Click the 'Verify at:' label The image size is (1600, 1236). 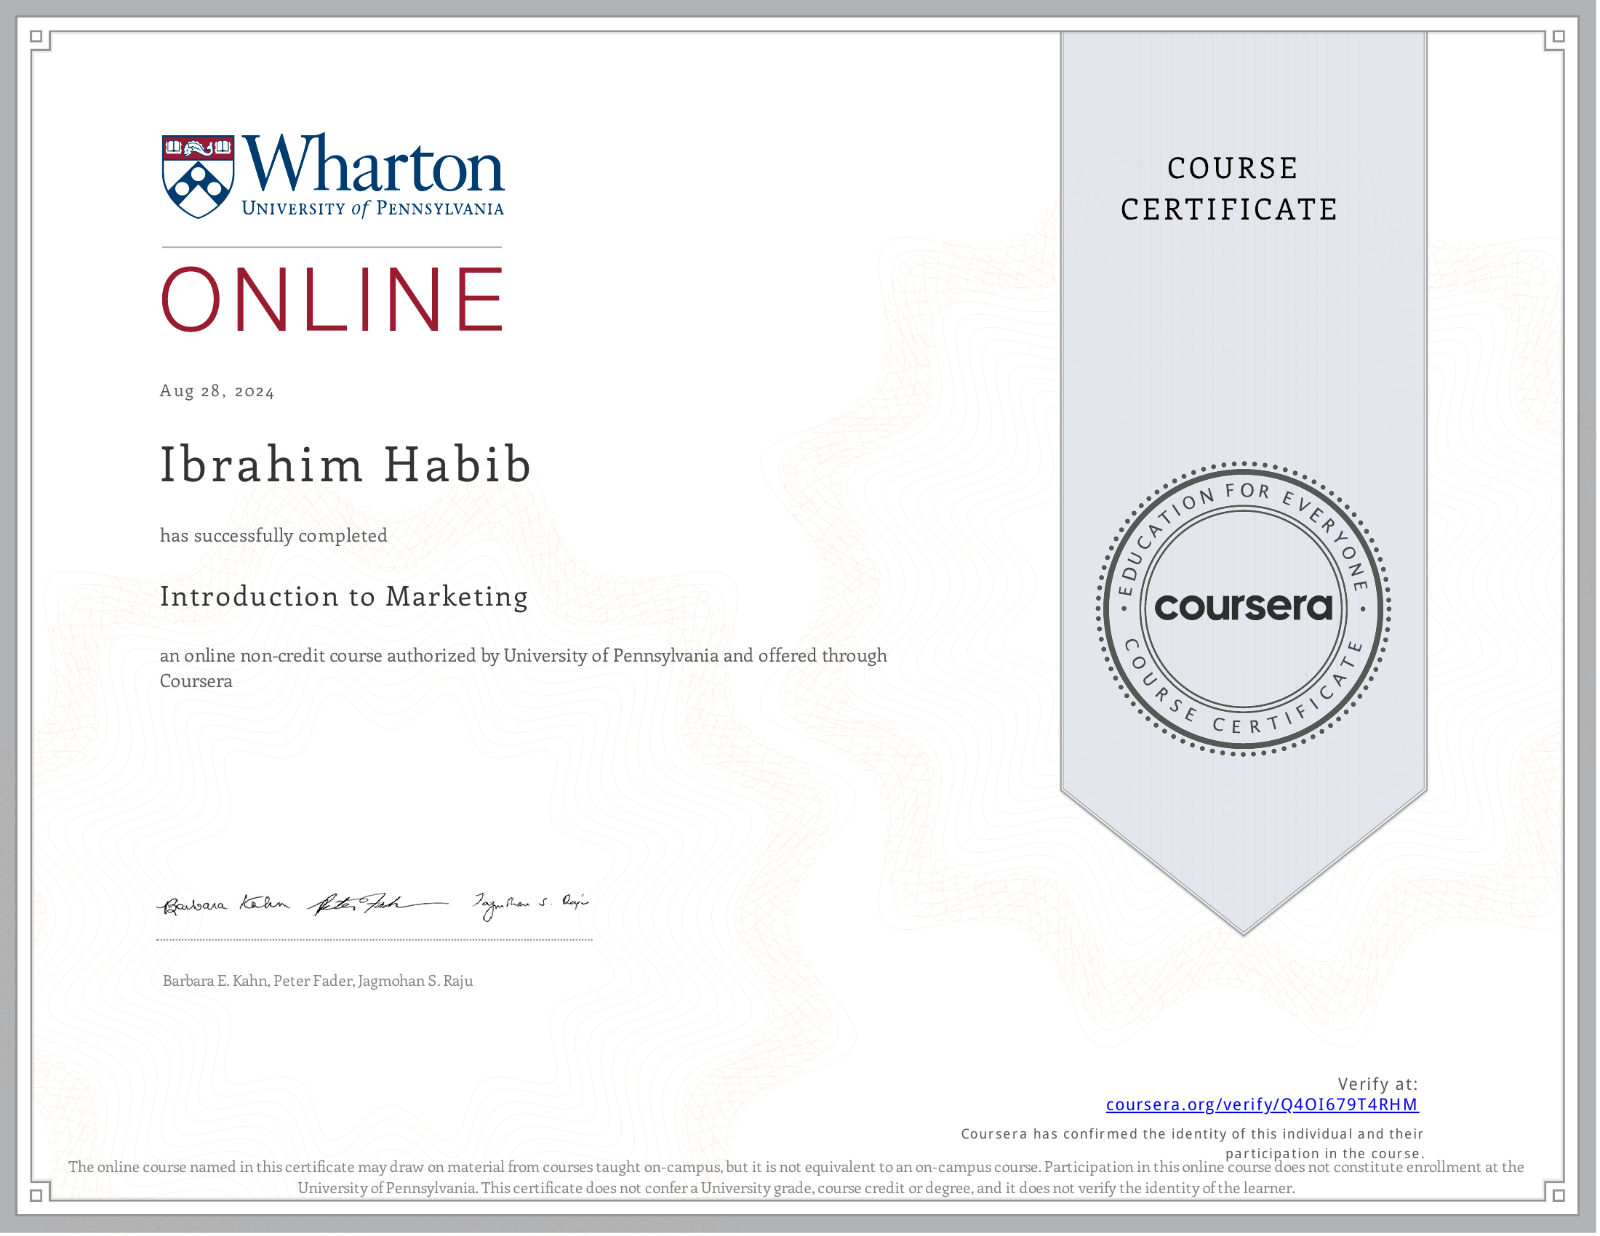tap(1379, 1085)
